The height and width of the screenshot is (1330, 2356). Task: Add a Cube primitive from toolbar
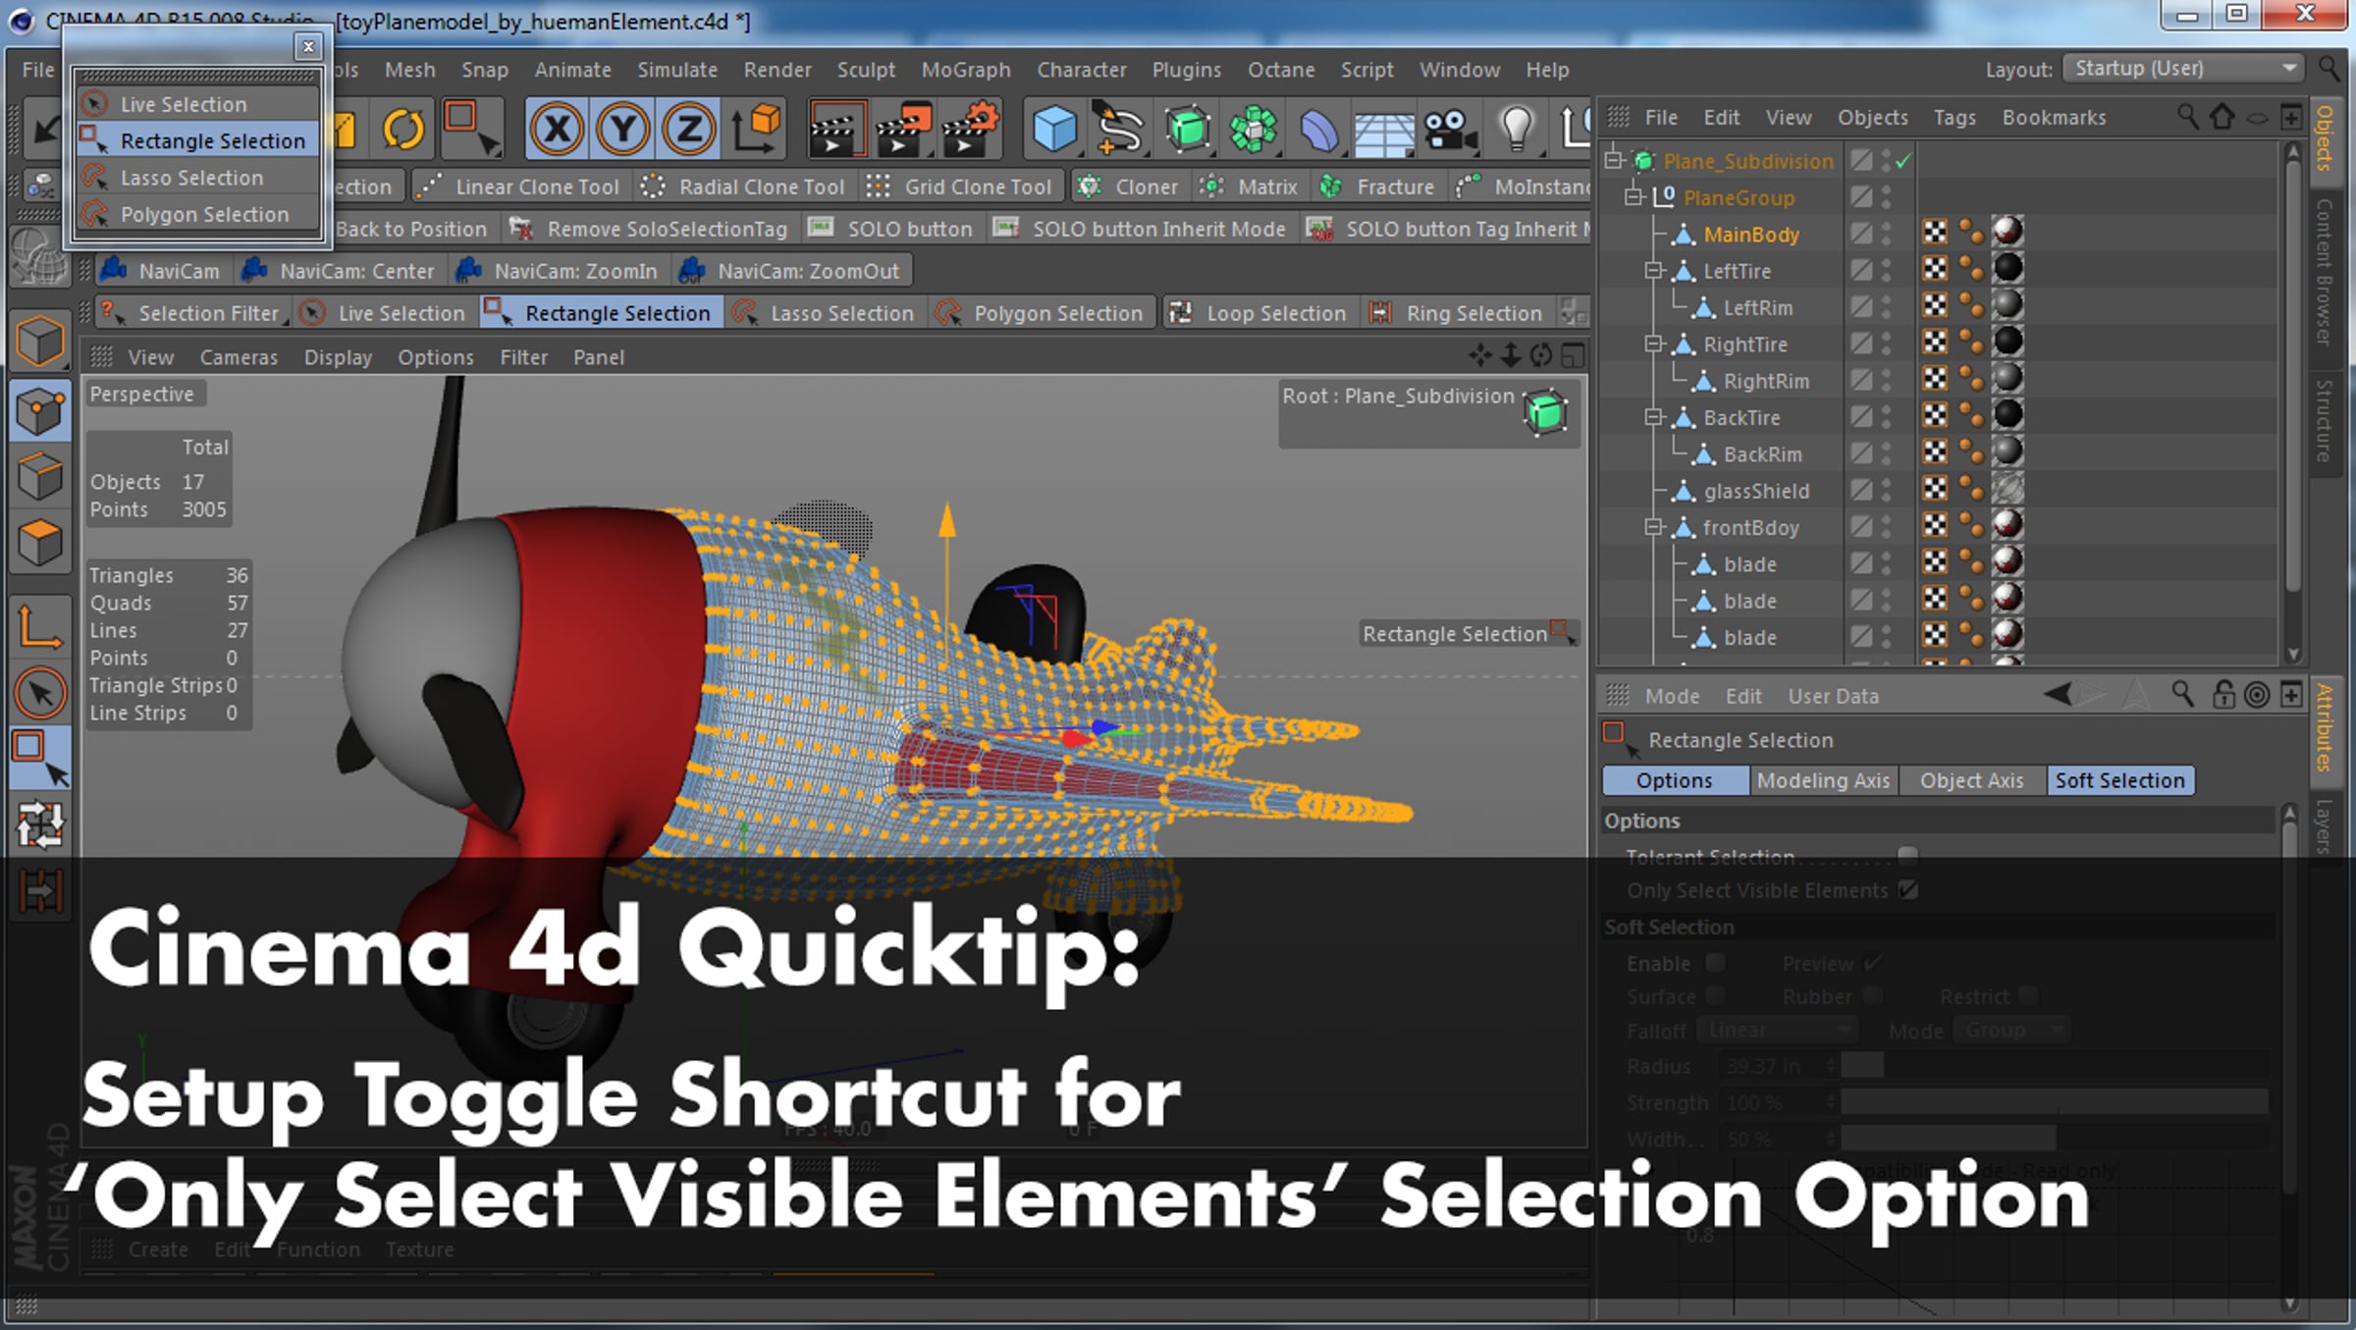[1055, 129]
